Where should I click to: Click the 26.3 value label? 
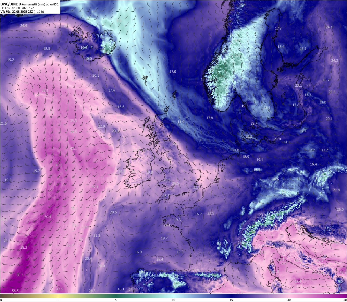click(x=92, y=291)
